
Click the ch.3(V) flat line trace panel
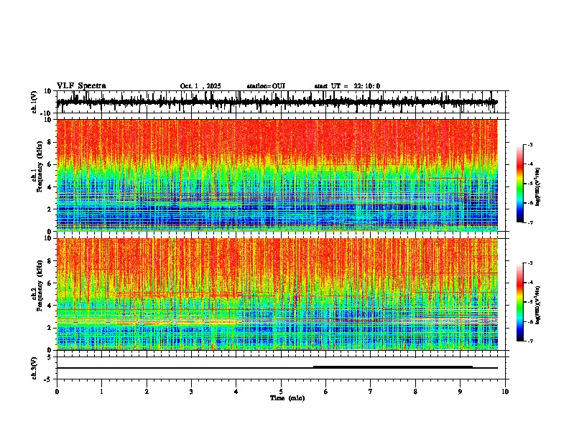pyautogui.click(x=282, y=368)
